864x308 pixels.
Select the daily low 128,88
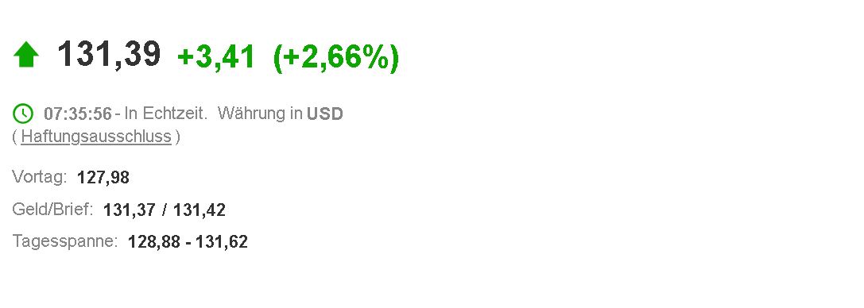pyautogui.click(x=153, y=242)
